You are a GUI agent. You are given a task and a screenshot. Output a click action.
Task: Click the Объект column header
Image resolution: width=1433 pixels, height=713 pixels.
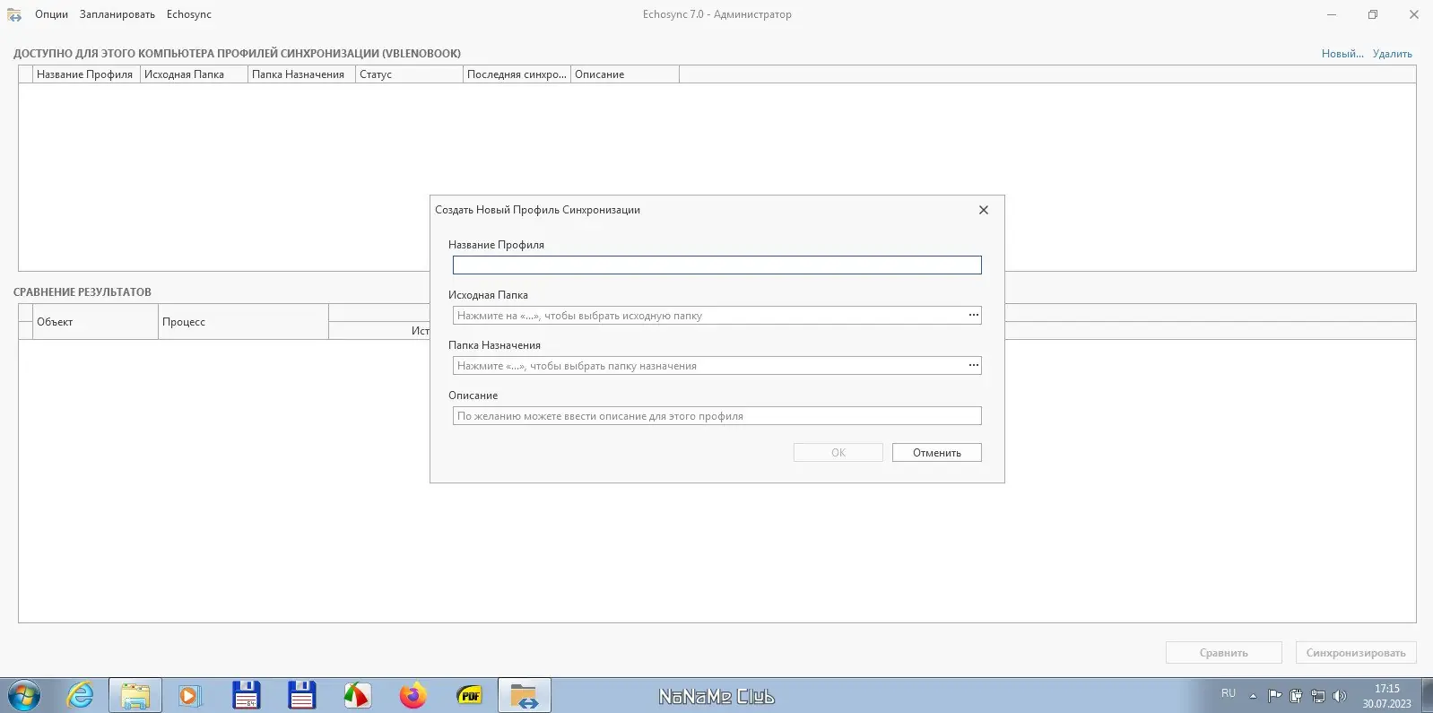[95, 322]
